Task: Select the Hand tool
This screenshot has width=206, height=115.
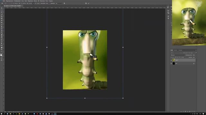Action: click(2, 48)
